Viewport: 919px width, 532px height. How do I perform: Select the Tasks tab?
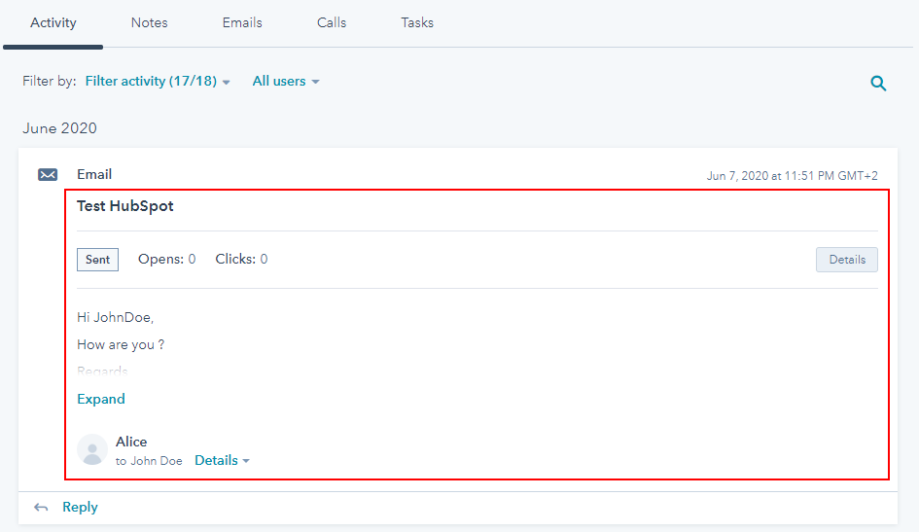(417, 22)
